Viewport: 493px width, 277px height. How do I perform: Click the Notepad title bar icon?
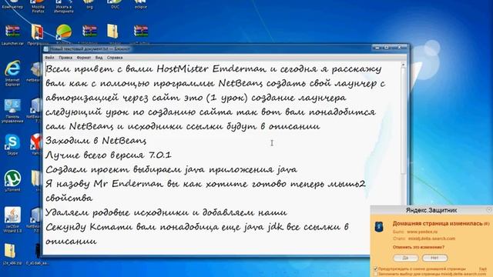click(46, 49)
